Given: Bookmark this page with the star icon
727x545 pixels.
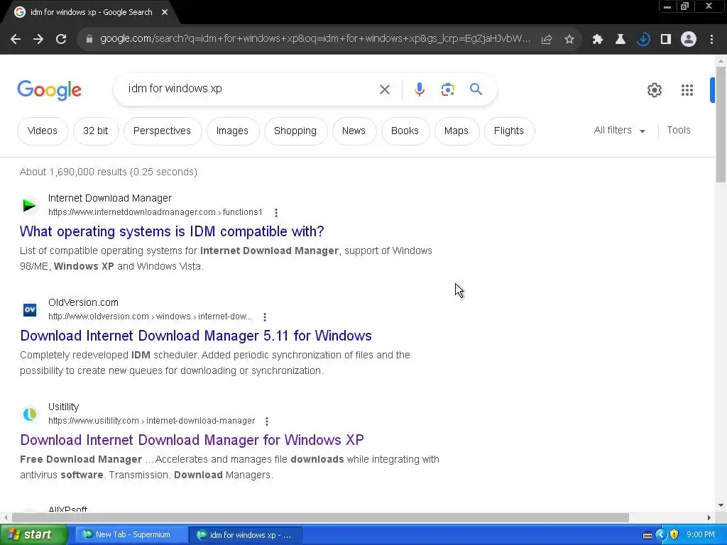Looking at the screenshot, I should 569,40.
